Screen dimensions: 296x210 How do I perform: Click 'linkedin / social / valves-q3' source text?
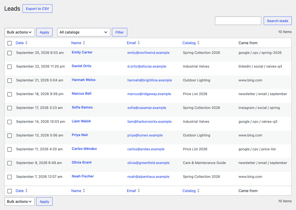(260, 66)
